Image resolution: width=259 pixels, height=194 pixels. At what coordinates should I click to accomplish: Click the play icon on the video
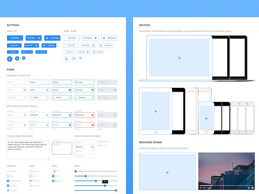pos(201,188)
